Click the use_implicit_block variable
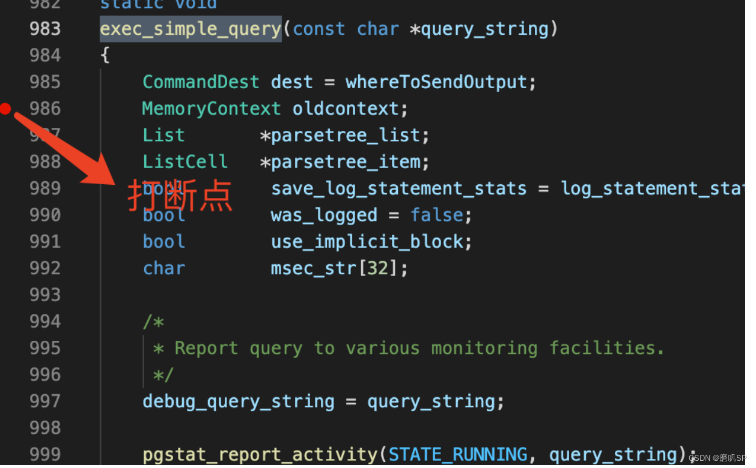The width and height of the screenshot is (756, 468). [x=367, y=241]
